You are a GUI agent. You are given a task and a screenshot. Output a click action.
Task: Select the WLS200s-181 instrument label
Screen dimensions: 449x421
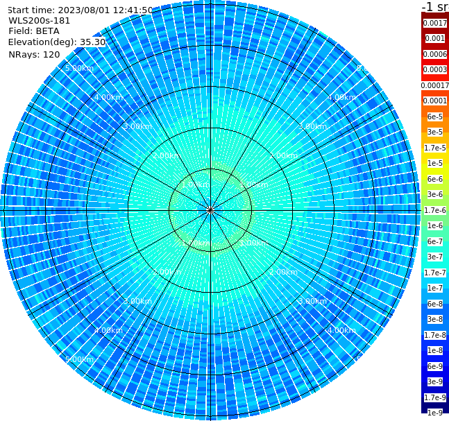point(40,21)
